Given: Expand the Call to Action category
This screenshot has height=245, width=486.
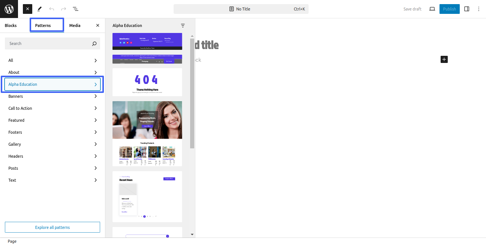Looking at the screenshot, I should click(52, 108).
